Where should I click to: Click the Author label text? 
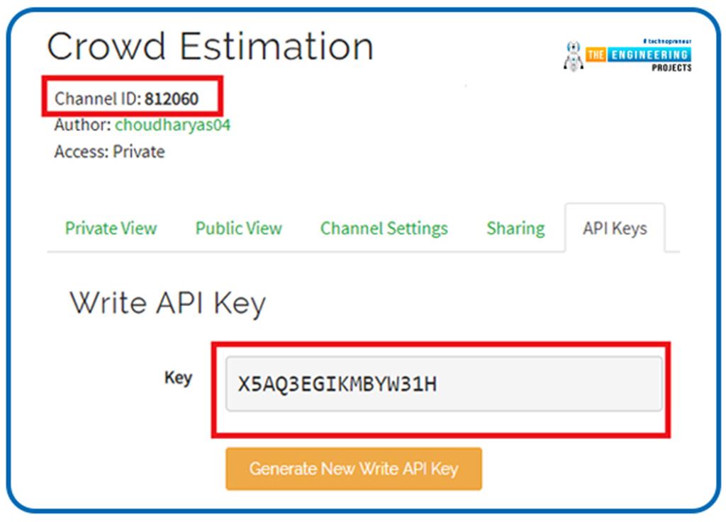[x=82, y=125]
